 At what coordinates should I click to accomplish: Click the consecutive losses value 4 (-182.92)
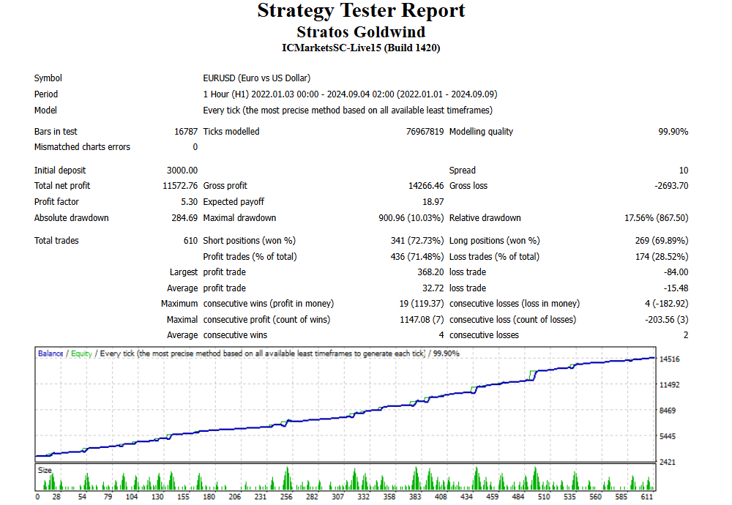click(x=667, y=304)
